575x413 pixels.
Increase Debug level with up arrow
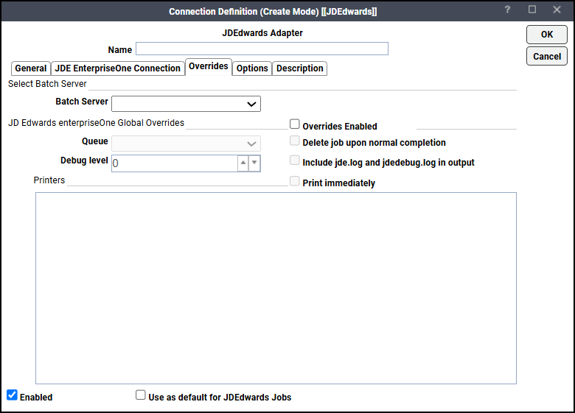pos(243,163)
